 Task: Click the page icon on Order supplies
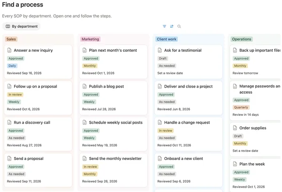pos(235,128)
